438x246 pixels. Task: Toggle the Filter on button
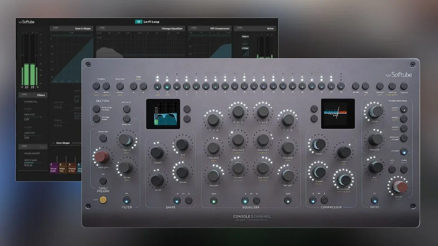(x=127, y=200)
